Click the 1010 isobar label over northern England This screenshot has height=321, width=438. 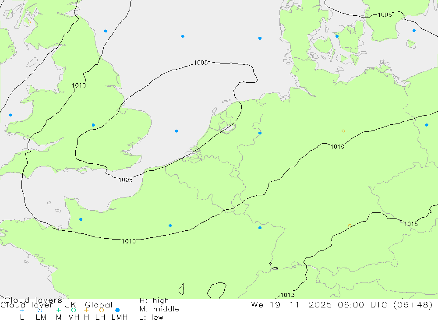tap(79, 85)
